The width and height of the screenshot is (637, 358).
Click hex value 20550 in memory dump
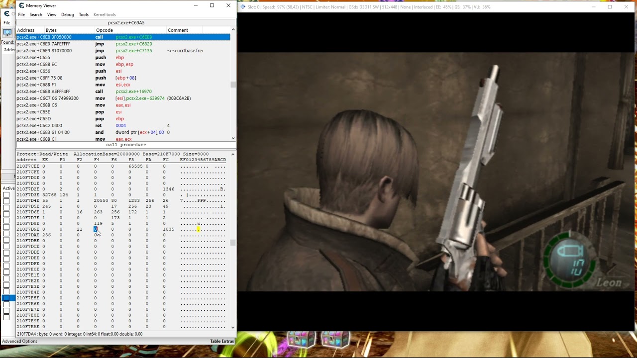[102, 200]
